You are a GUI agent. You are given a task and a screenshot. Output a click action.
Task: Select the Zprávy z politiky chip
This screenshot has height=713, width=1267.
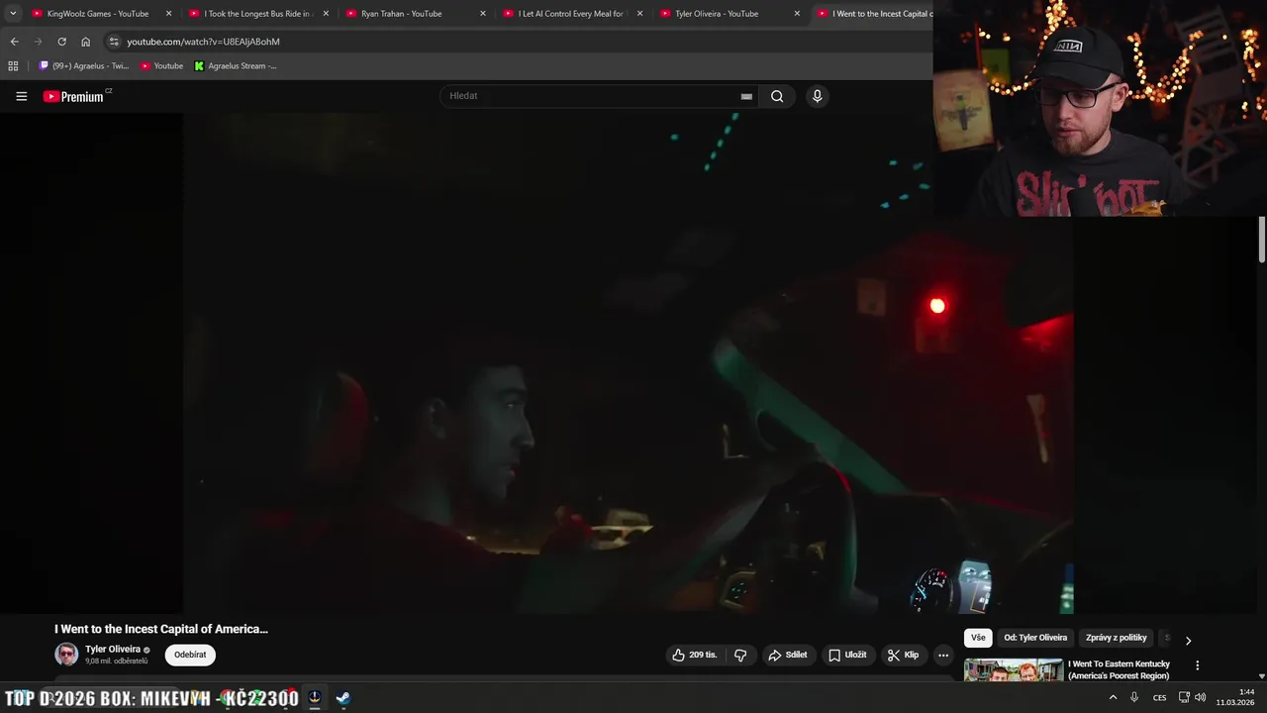tap(1116, 638)
